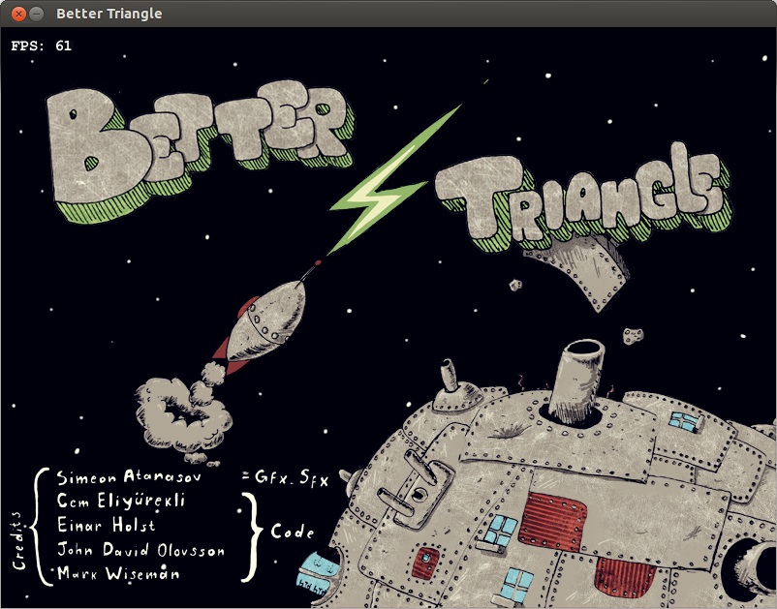
Task: Close the Better Triangle window
Action: click(16, 14)
